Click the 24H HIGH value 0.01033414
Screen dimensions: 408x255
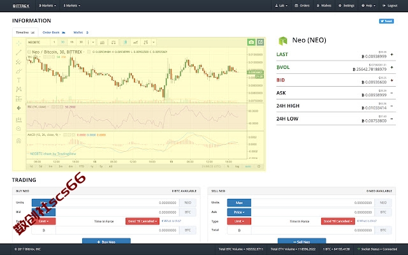(x=374, y=108)
